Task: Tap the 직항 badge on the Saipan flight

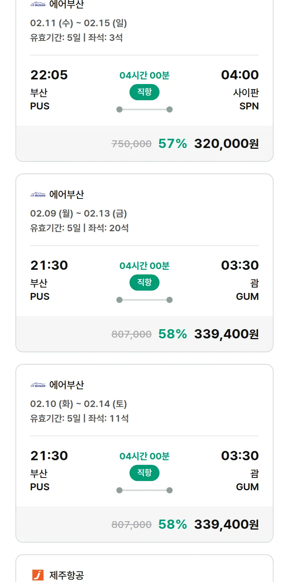Action: point(144,92)
